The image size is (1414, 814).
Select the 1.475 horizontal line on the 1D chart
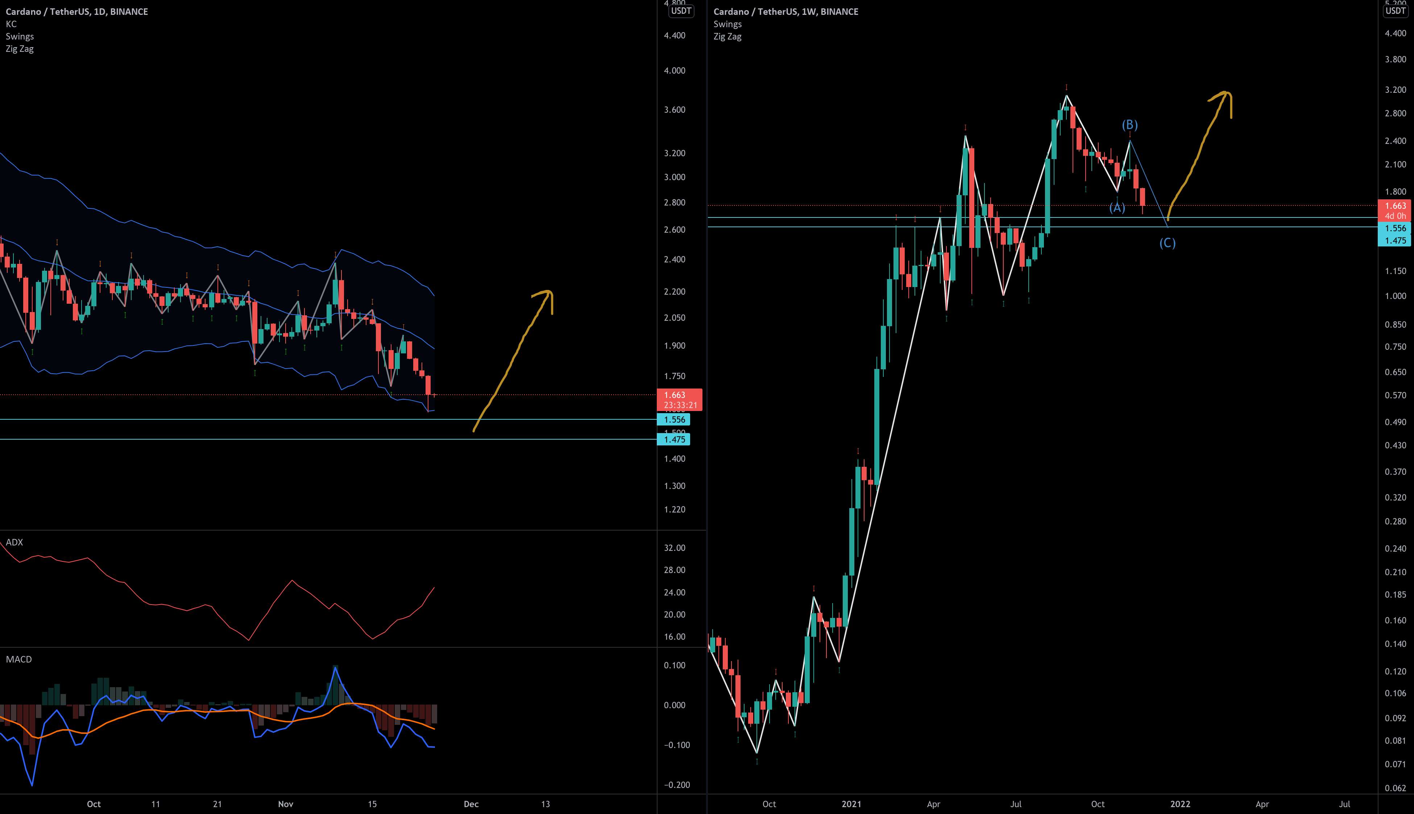tap(328, 439)
